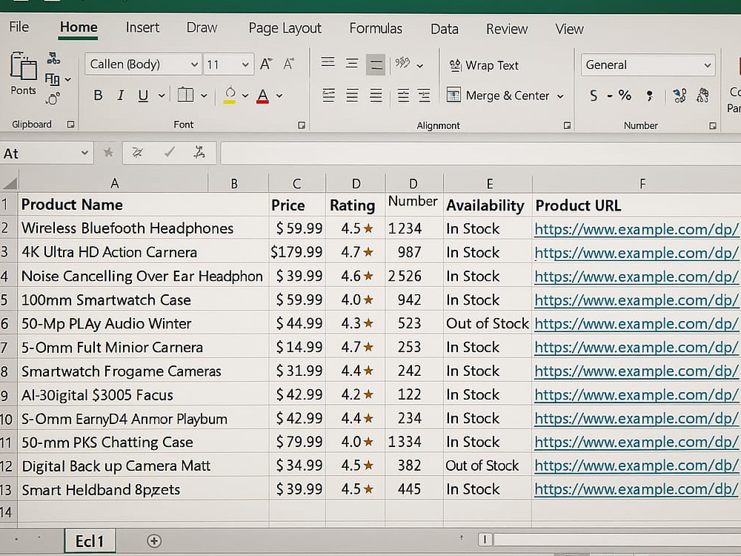Open the URL for Wireless Bluefooth Headphones
This screenshot has width=741, height=556.
(636, 229)
